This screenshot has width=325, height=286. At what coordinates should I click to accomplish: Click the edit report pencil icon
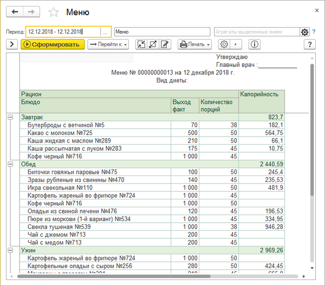pos(165,44)
